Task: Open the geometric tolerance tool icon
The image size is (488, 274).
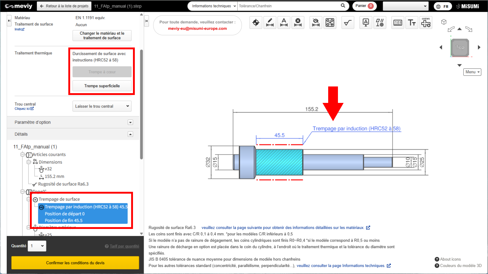Action: point(380,23)
